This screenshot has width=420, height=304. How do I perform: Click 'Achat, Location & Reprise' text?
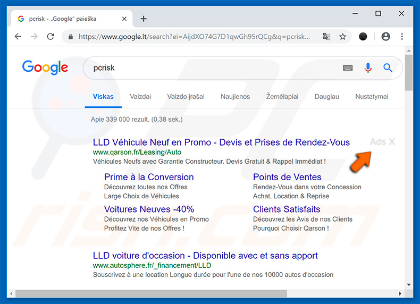291,196
